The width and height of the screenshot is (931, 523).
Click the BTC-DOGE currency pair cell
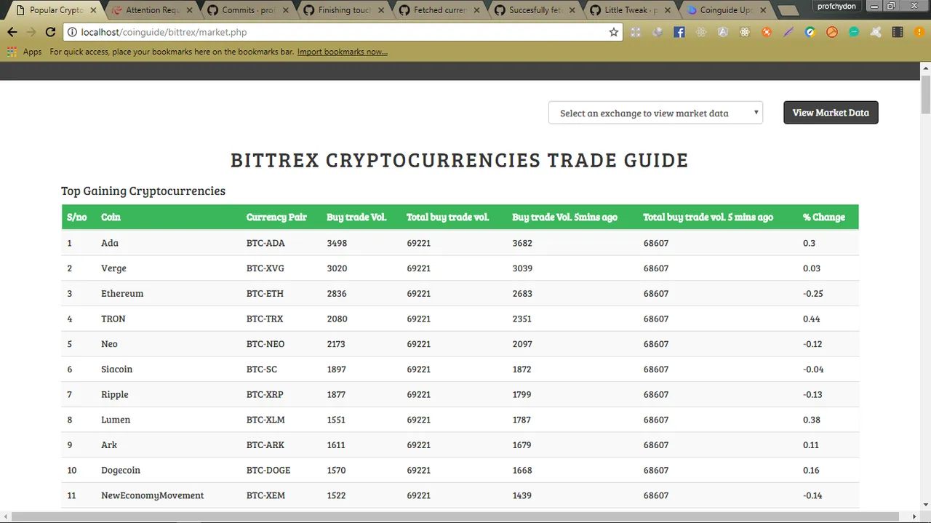[x=268, y=471]
